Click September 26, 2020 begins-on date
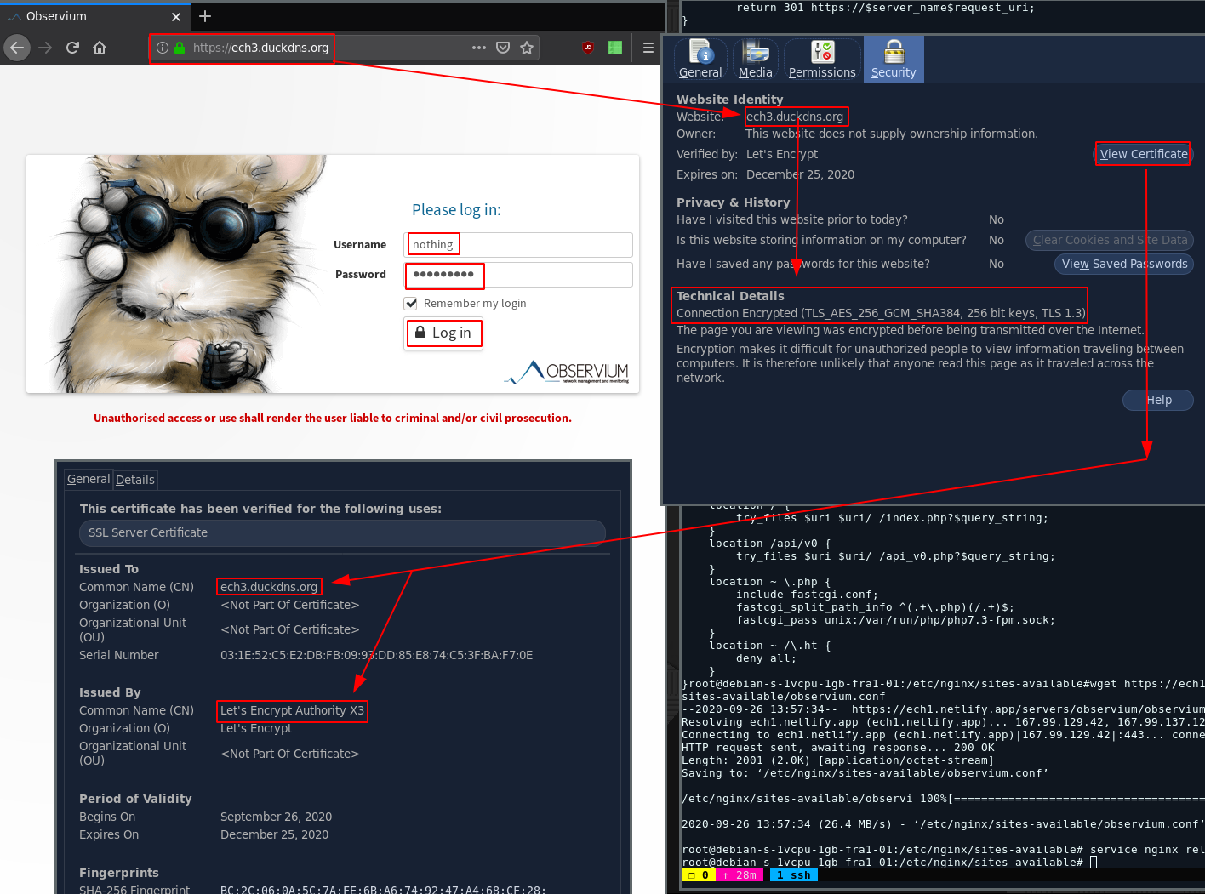1205x894 pixels. [x=276, y=817]
